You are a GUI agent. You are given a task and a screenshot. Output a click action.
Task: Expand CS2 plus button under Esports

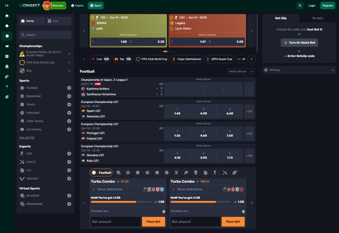[x=69, y=154]
